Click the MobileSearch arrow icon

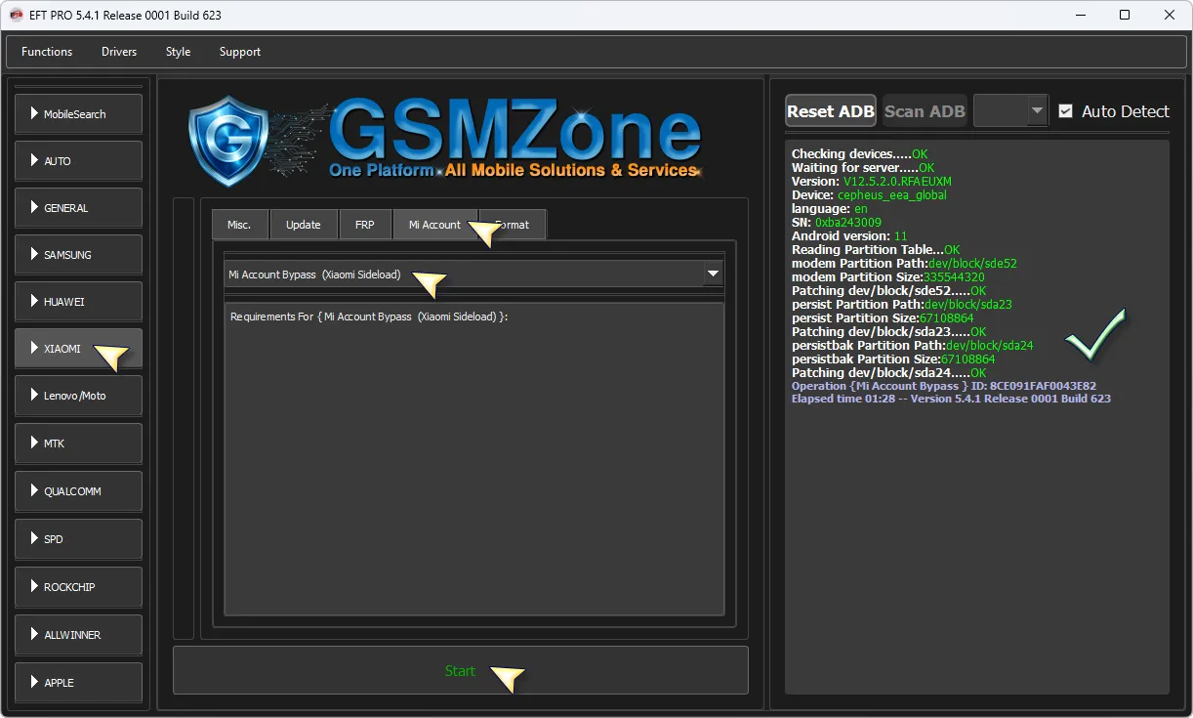tap(34, 114)
